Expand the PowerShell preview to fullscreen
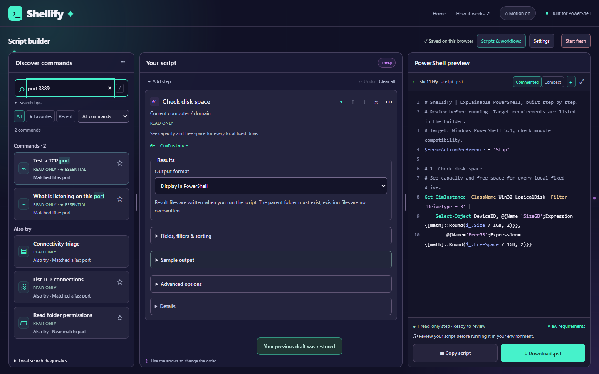Image resolution: width=599 pixels, height=374 pixels. click(x=582, y=81)
